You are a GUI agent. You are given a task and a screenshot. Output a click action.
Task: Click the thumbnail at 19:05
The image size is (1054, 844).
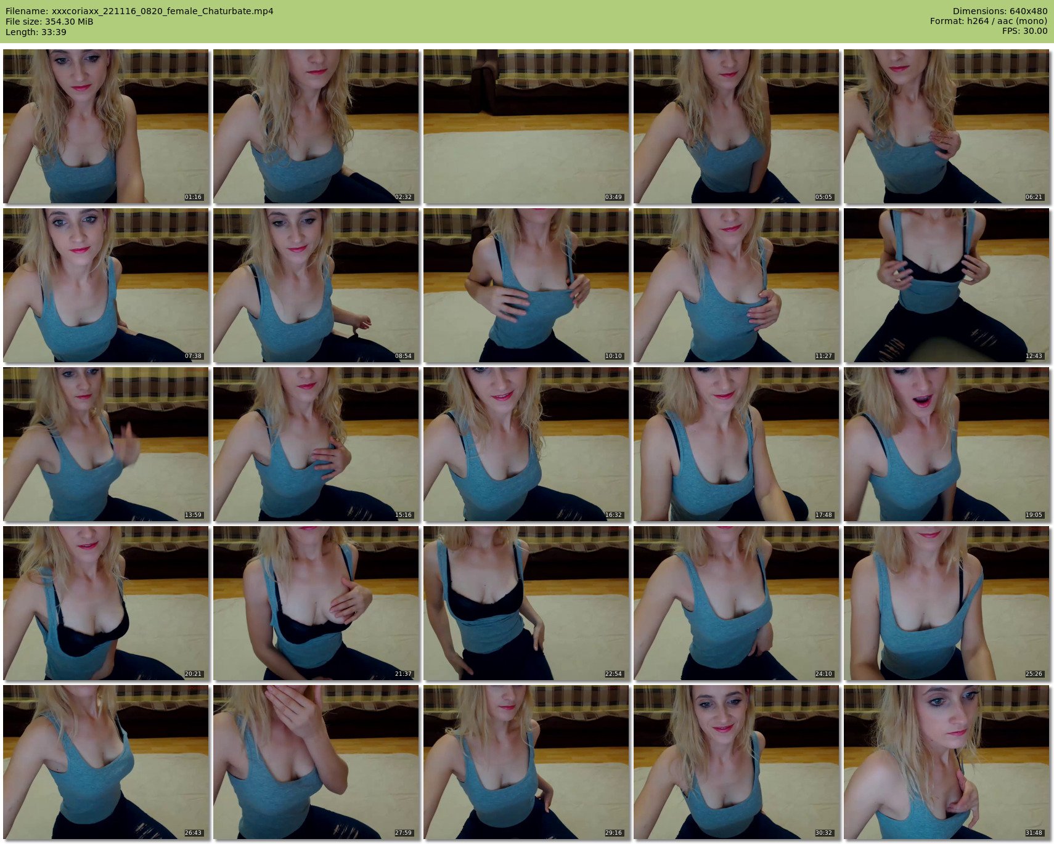click(946, 444)
